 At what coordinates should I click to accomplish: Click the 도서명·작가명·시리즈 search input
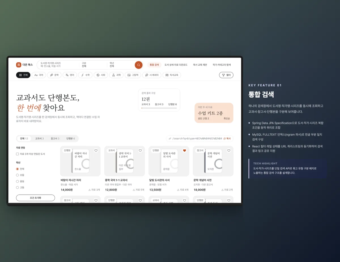58,65
